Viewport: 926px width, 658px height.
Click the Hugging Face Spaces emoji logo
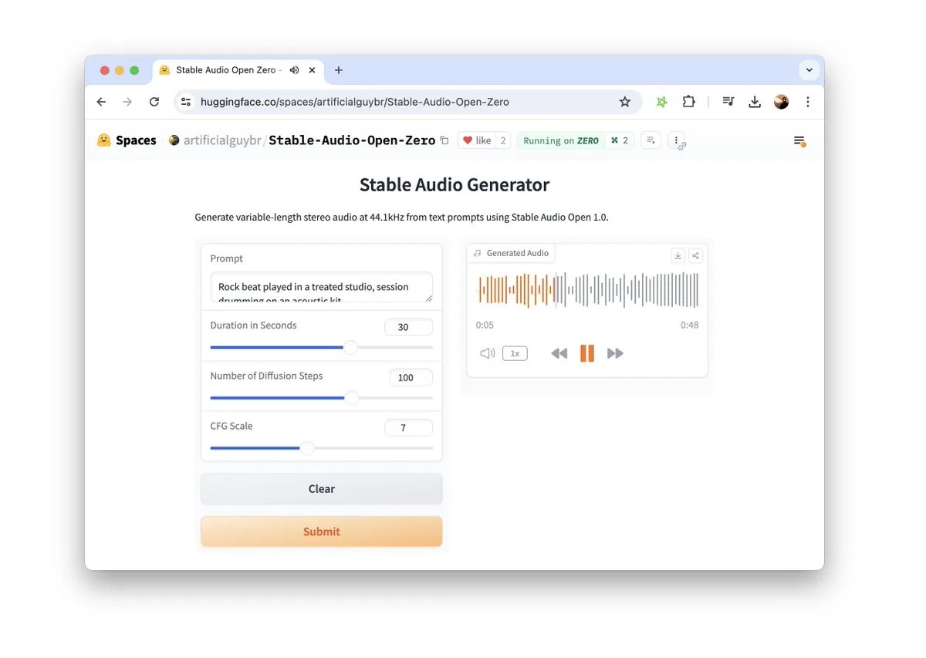(x=103, y=140)
